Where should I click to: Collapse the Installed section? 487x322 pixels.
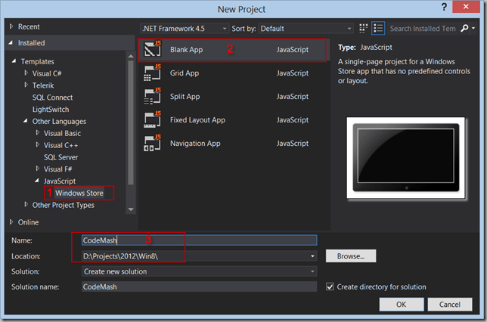(x=11, y=43)
